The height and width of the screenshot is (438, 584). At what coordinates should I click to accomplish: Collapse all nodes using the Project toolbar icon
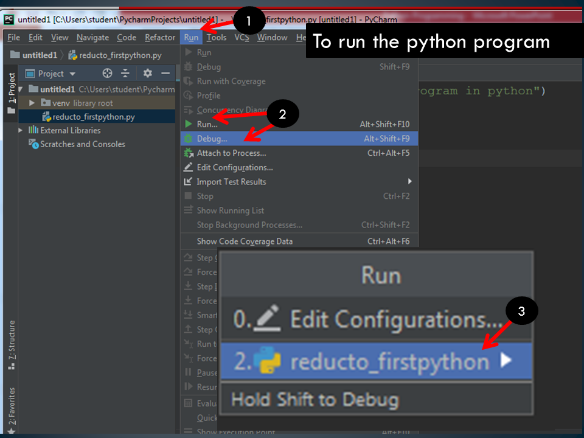pos(126,73)
